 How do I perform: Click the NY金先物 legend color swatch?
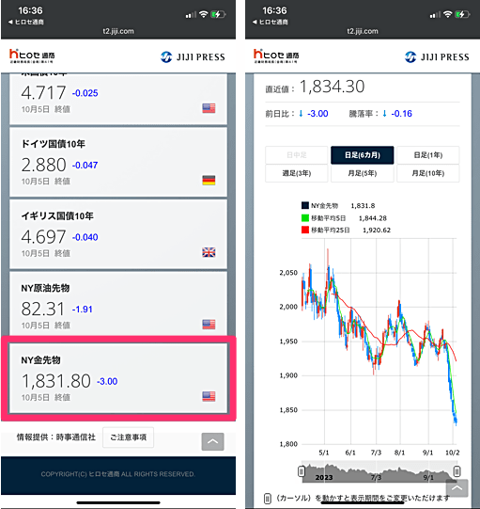[x=305, y=205]
